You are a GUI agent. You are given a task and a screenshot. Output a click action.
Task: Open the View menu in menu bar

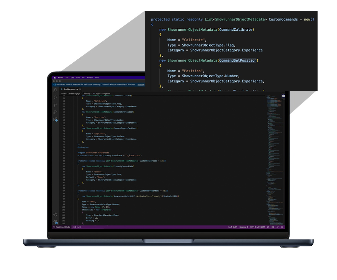pos(78,78)
